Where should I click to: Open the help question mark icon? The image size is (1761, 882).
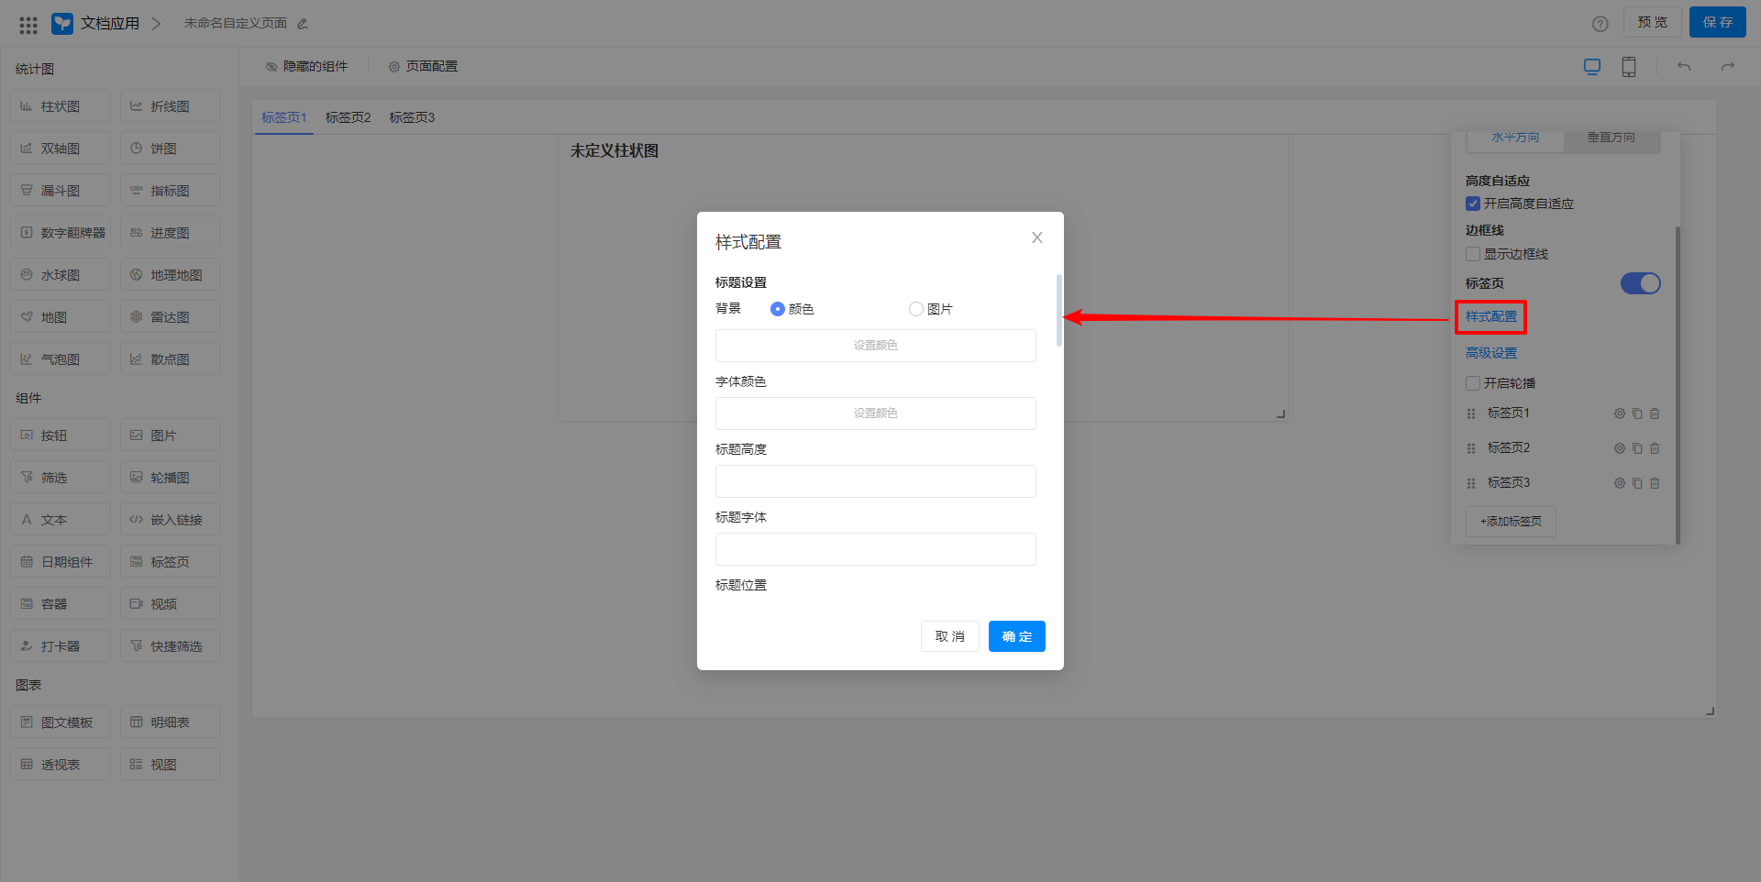coord(1600,24)
